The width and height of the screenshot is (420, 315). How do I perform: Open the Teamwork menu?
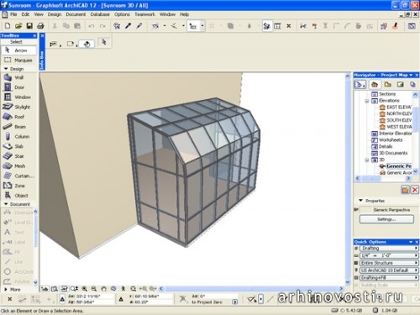144,14
